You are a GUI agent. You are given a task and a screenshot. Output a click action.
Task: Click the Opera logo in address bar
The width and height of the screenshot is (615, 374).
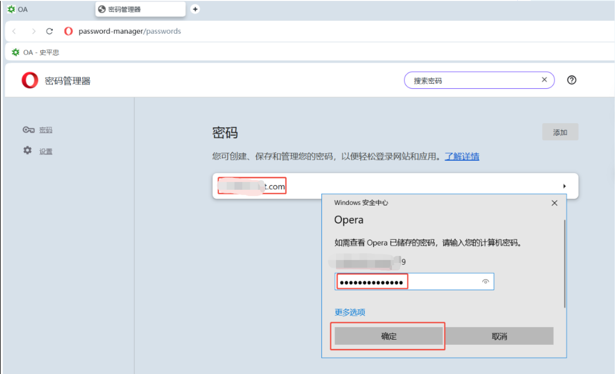[68, 31]
